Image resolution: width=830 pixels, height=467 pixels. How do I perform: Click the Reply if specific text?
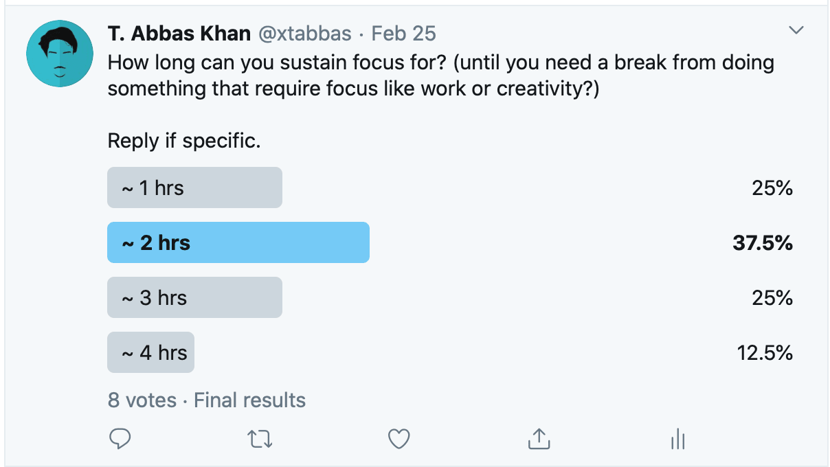[185, 141]
